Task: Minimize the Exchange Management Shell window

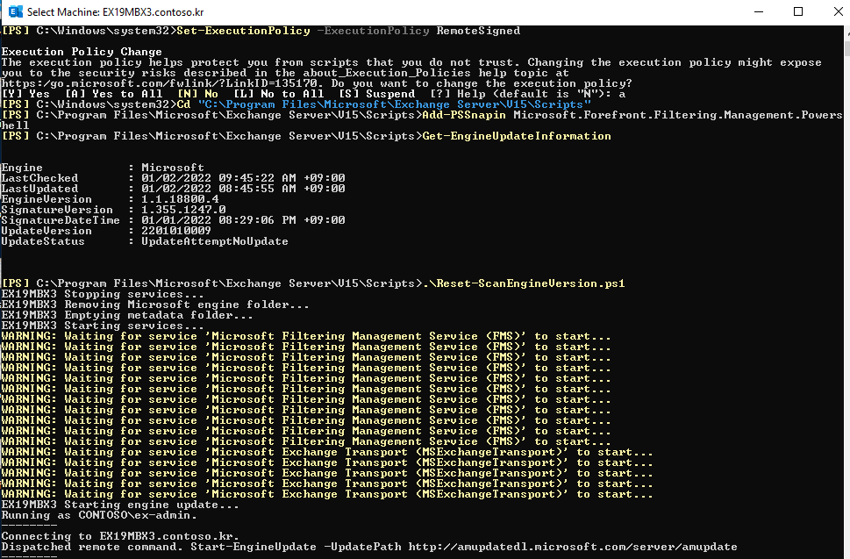Action: coord(759,11)
